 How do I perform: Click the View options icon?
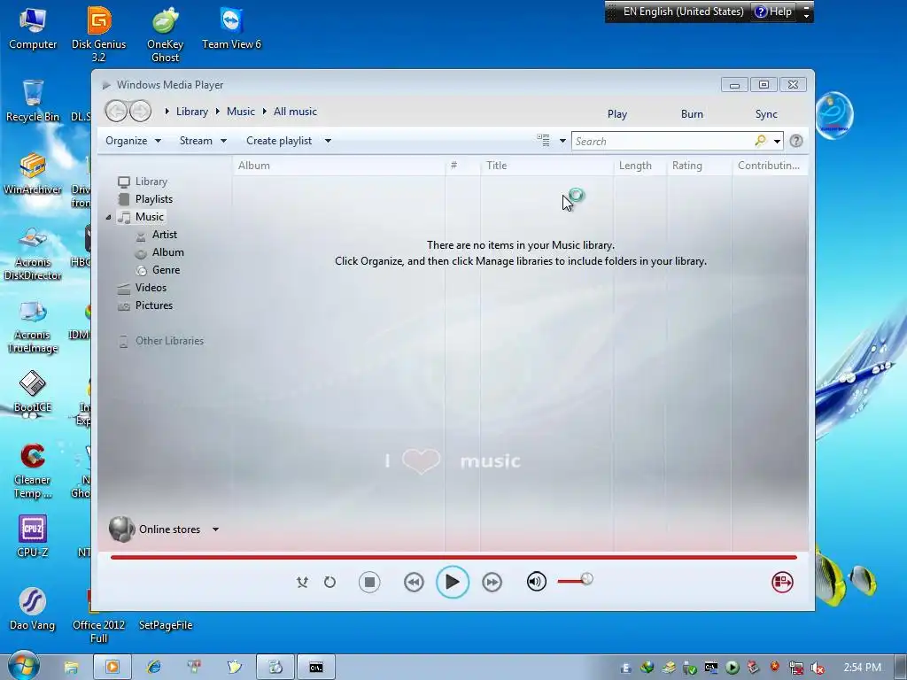(543, 140)
